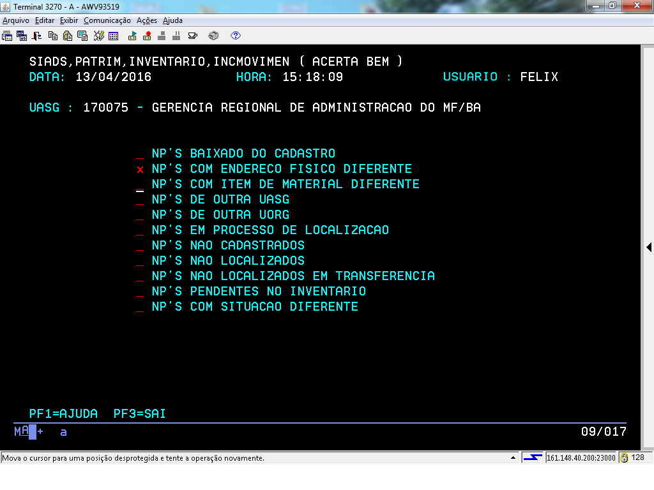Click the Java coffee cup icon

click(x=193, y=36)
